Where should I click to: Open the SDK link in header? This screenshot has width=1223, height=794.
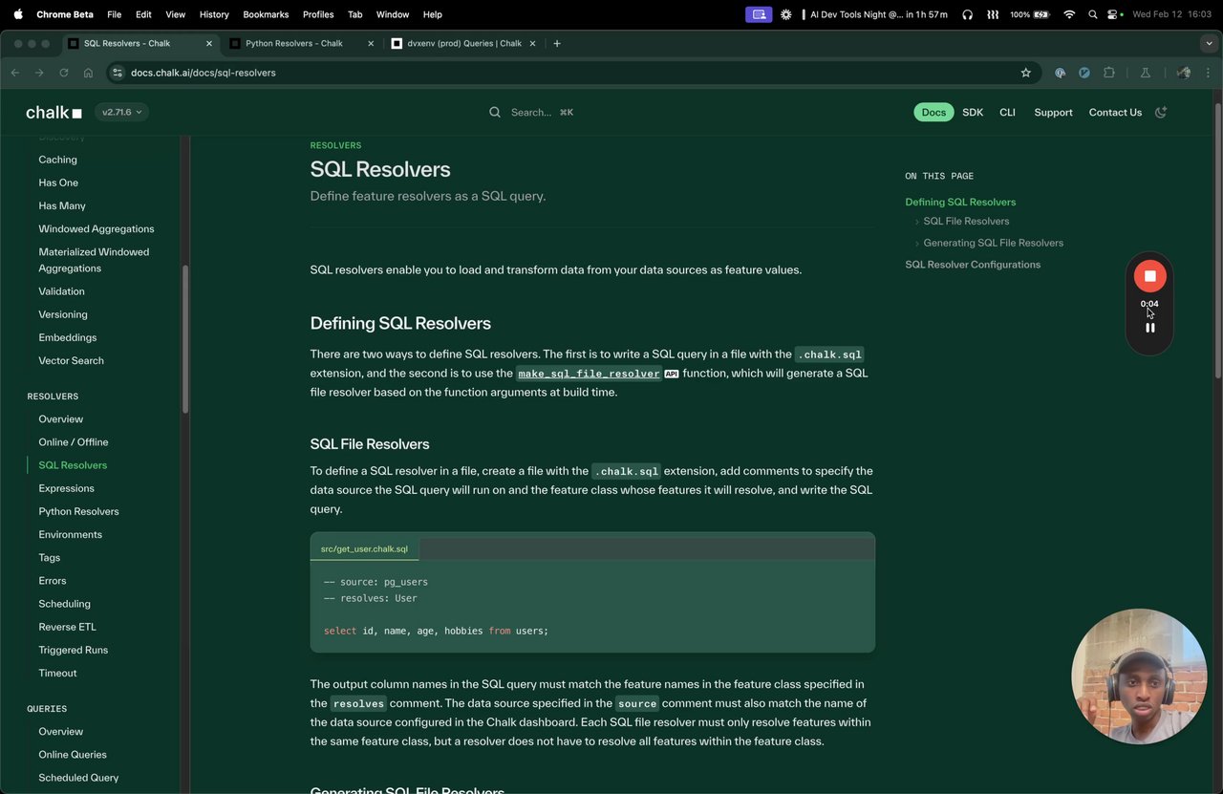973,112
